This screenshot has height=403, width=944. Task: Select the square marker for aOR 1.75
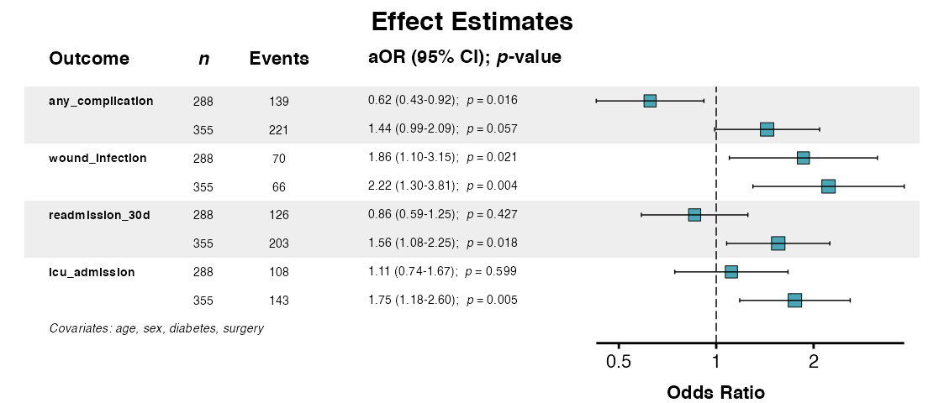point(794,301)
